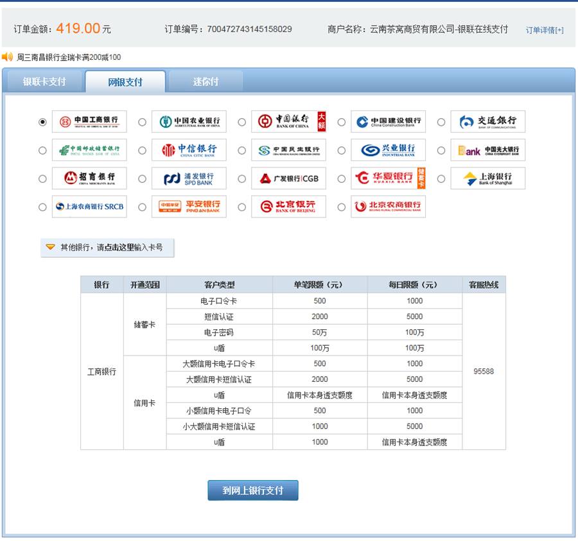The width and height of the screenshot is (578, 541).
Task: Switch to the 银联卡支付 tab
Action: [44, 82]
